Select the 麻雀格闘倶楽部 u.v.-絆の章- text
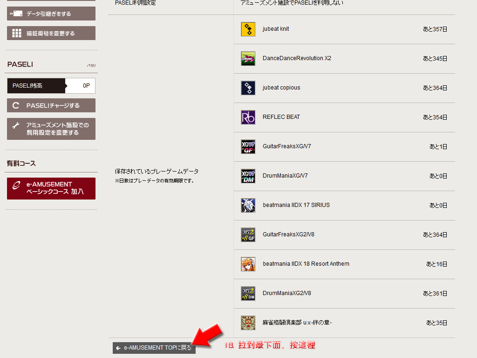Image resolution: width=477 pixels, height=358 pixels. [x=297, y=323]
